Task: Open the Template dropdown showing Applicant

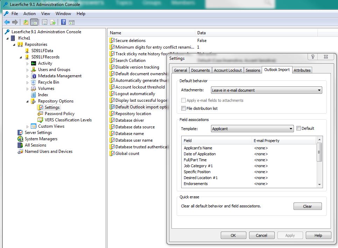Action: [x=252, y=129]
